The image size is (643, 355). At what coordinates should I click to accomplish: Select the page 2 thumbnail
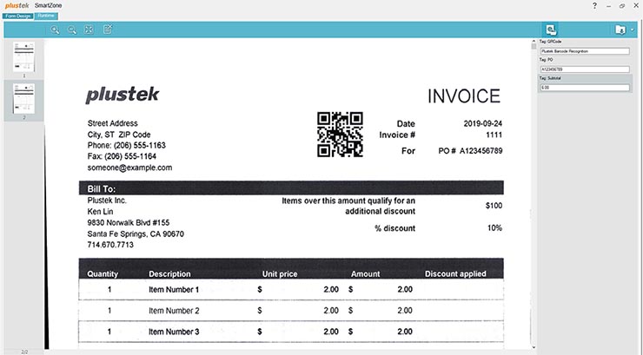pyautogui.click(x=24, y=98)
